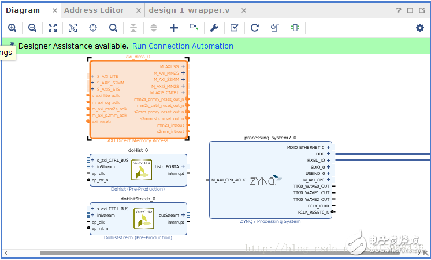The image size is (431, 260).
Task: Expand USBIND_0 interface on processing_system7_0
Action: pos(329,173)
